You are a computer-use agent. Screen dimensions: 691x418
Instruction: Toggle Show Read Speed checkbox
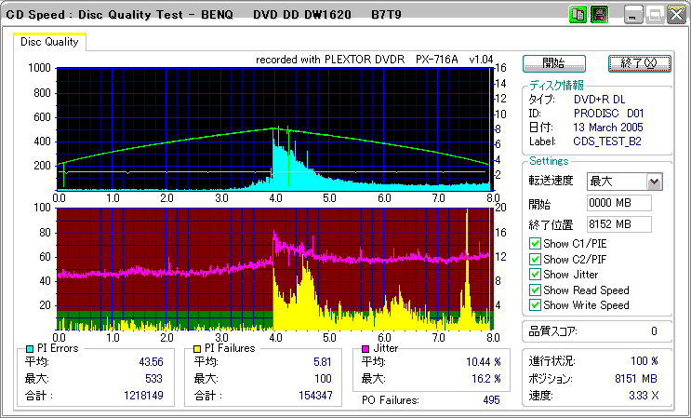point(535,290)
